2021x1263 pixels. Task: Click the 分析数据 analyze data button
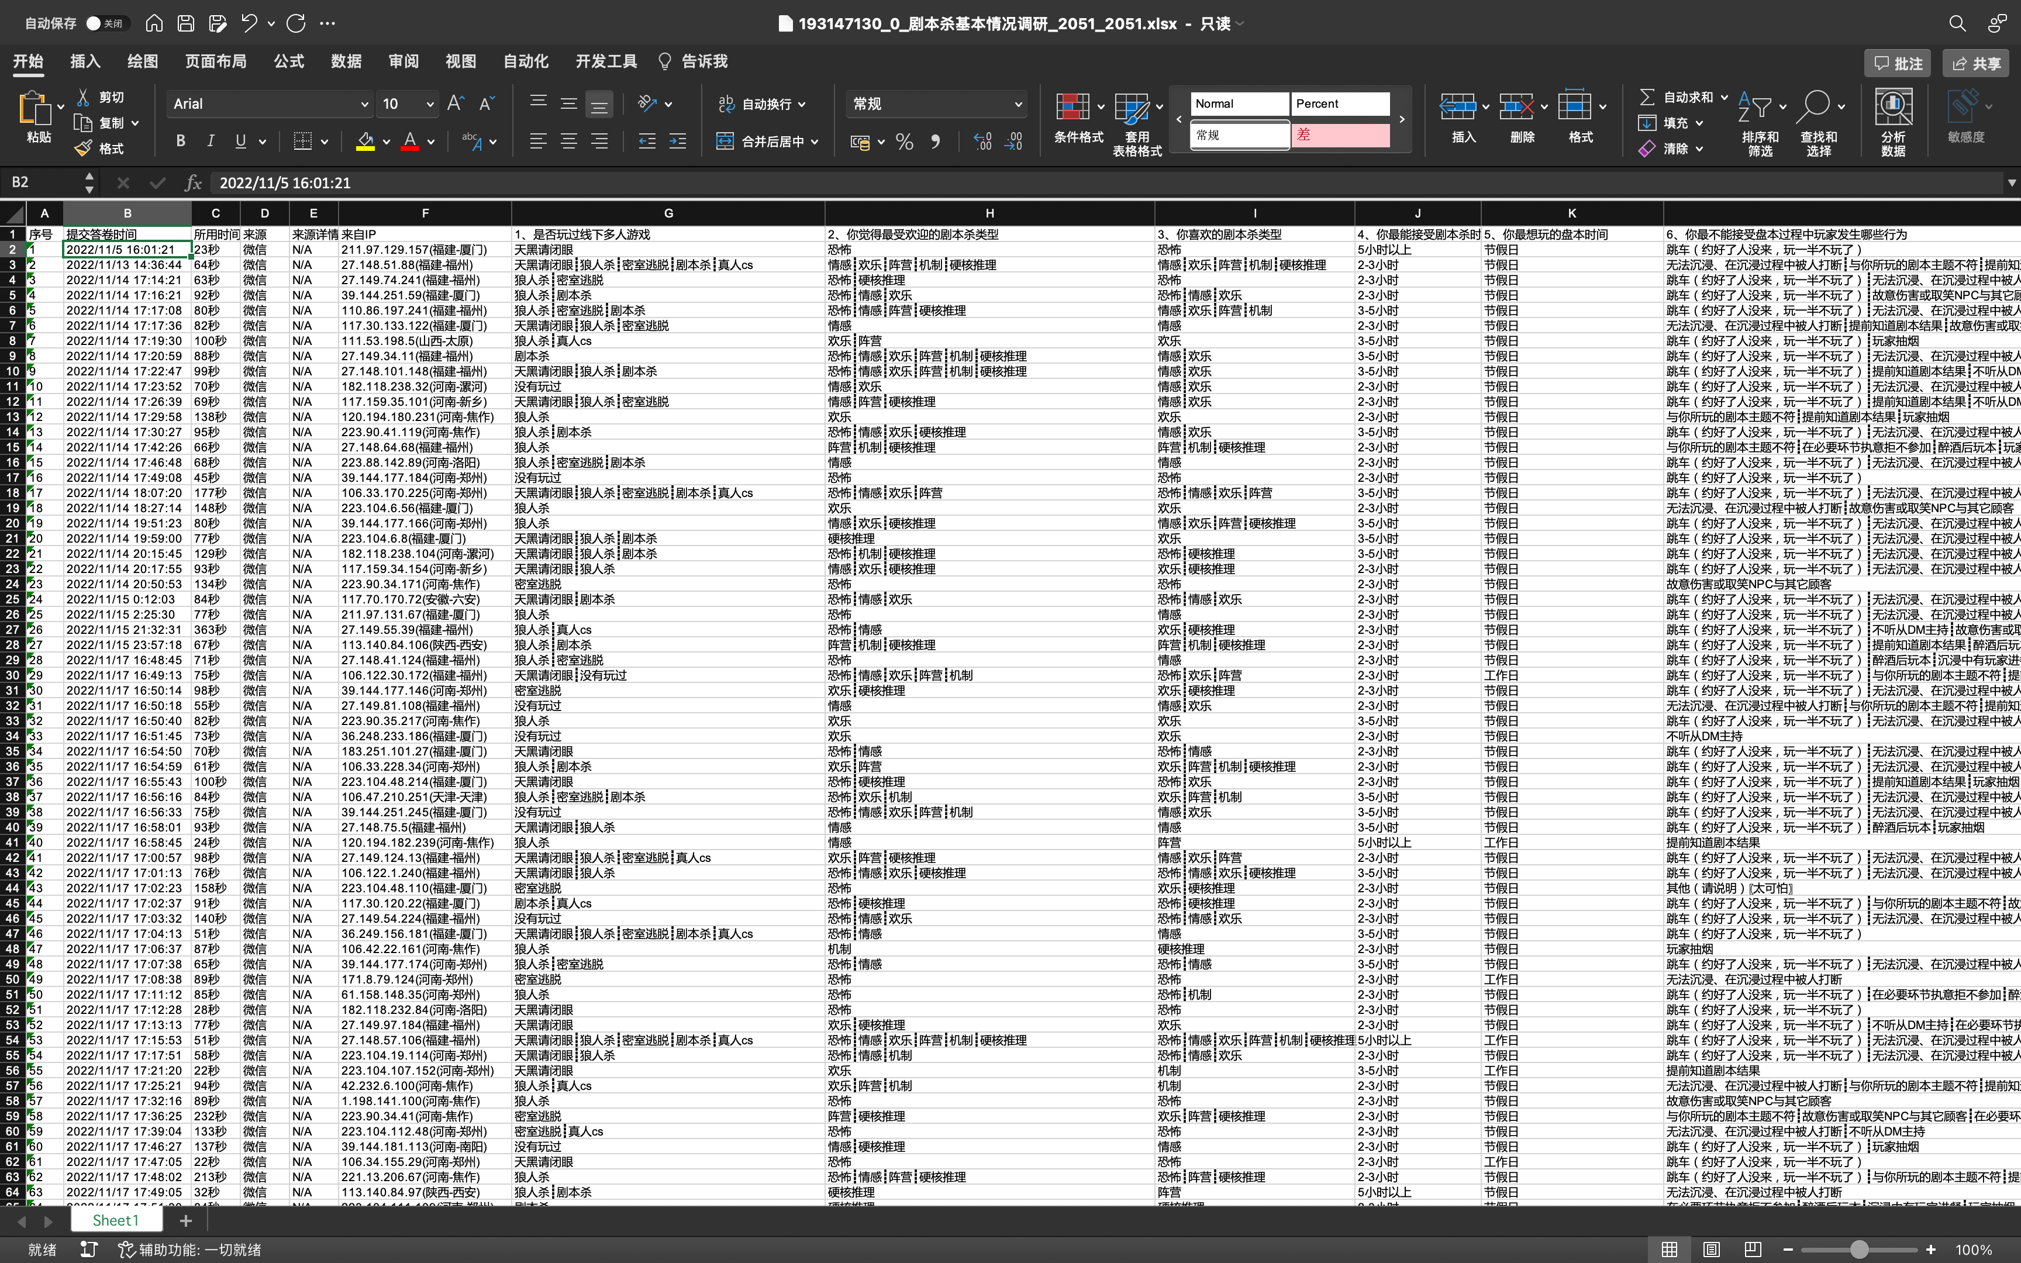pos(1894,123)
